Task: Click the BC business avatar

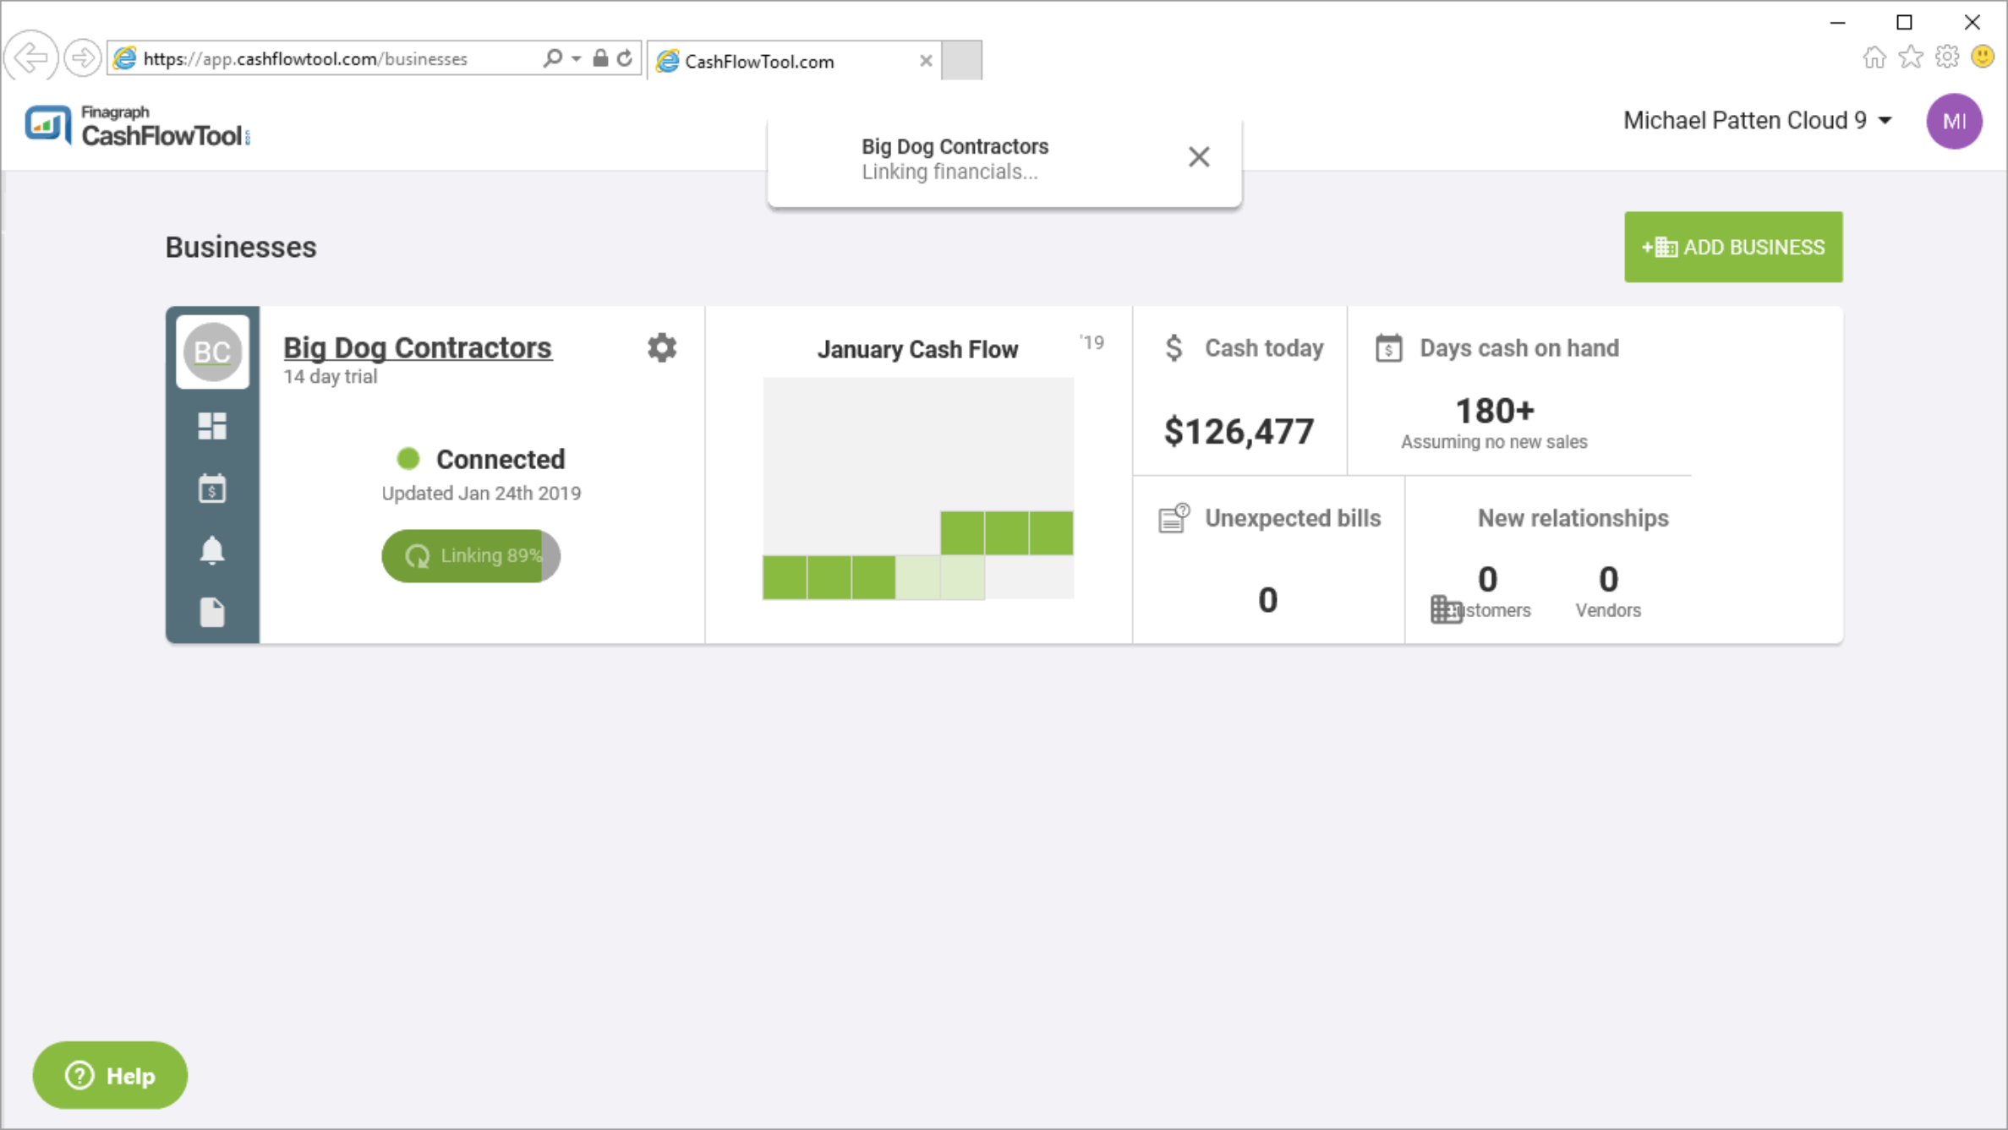Action: [212, 352]
